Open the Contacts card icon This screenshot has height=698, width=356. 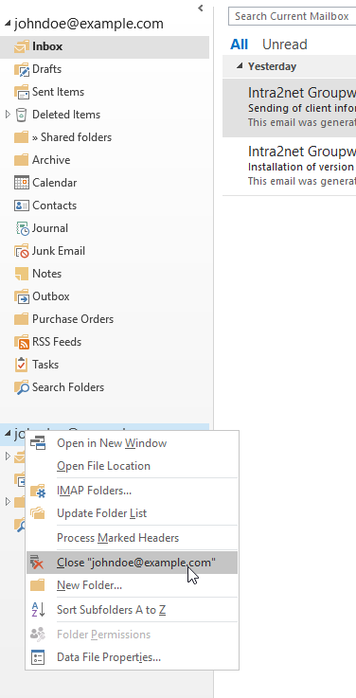pyautogui.click(x=22, y=206)
